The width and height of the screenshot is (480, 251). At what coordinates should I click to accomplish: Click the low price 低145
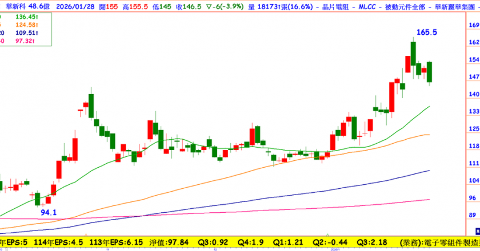click(162, 6)
